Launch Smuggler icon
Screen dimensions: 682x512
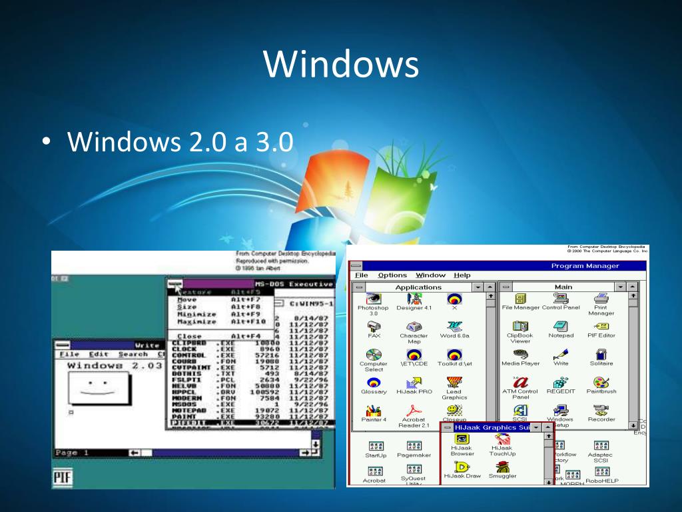(x=502, y=470)
